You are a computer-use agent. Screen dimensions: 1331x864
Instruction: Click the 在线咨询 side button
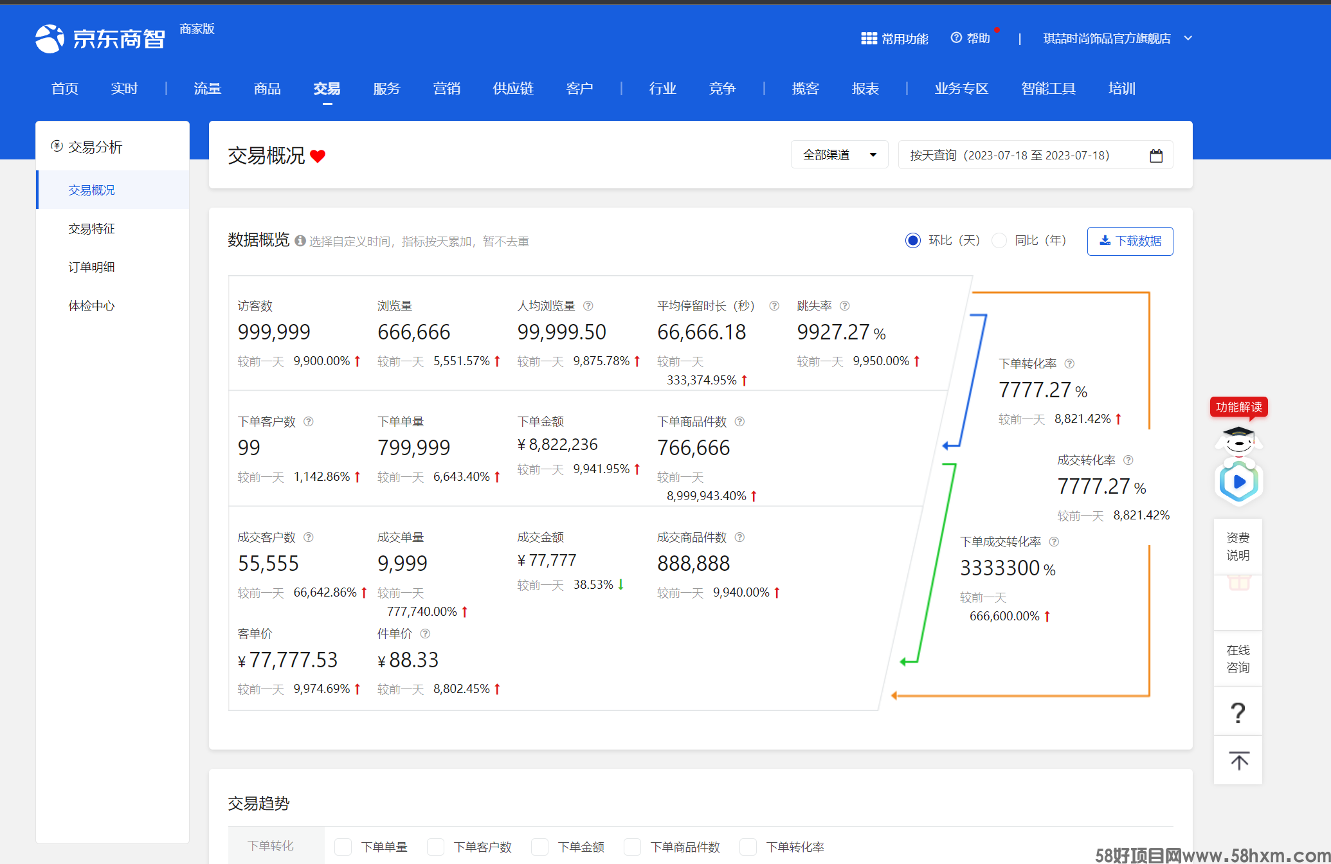pyautogui.click(x=1238, y=659)
